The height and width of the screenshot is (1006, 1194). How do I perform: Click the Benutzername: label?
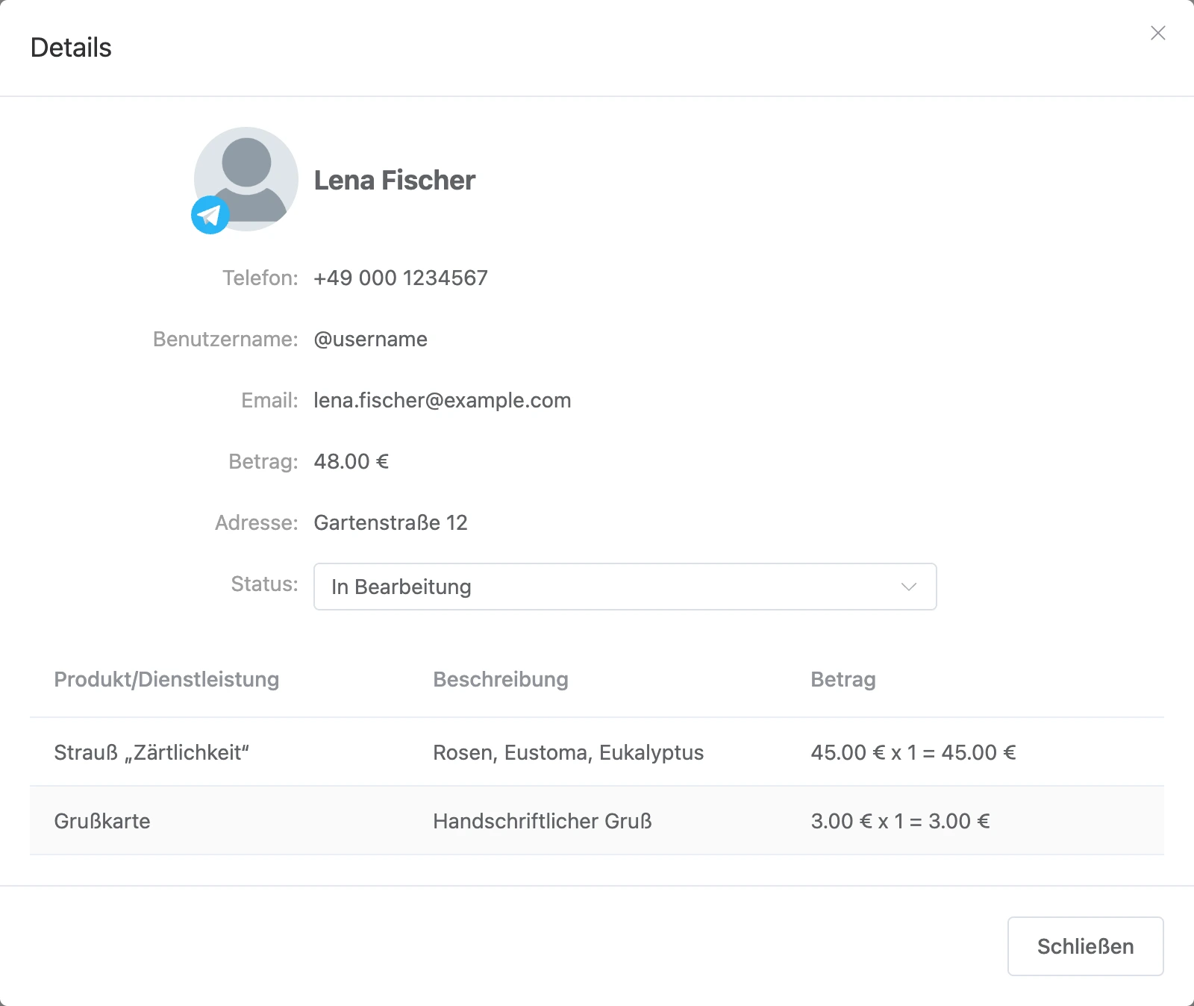pos(225,340)
